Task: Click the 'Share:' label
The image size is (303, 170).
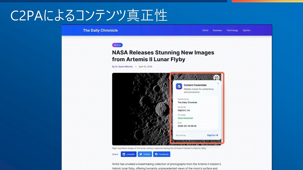Action: (x=115, y=154)
